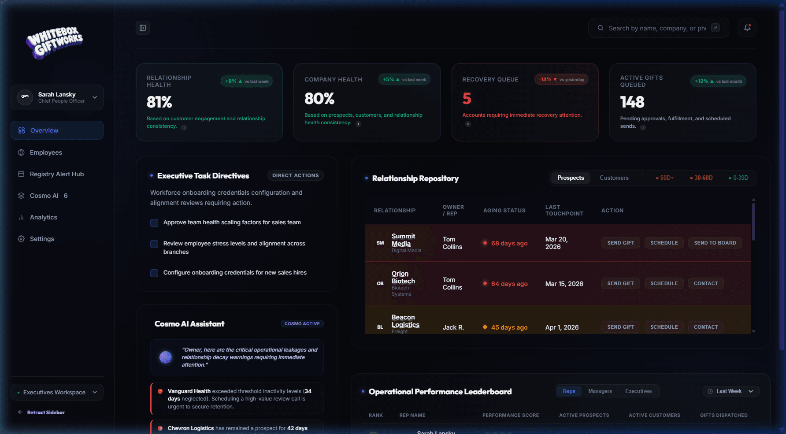
Task: Click the Direct Actions button
Action: click(x=296, y=175)
